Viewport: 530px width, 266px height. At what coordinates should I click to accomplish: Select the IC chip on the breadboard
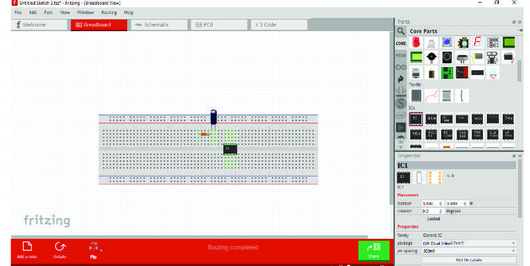230,149
